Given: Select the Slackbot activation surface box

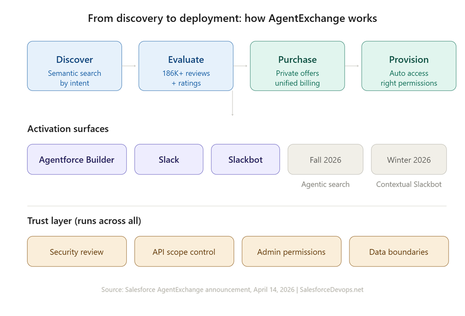Looking at the screenshot, I should click(x=245, y=159).
